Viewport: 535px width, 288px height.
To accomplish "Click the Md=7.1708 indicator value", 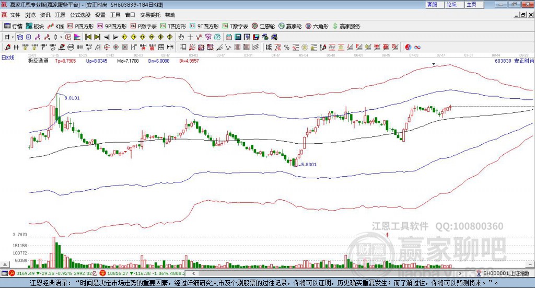I will [x=127, y=61].
